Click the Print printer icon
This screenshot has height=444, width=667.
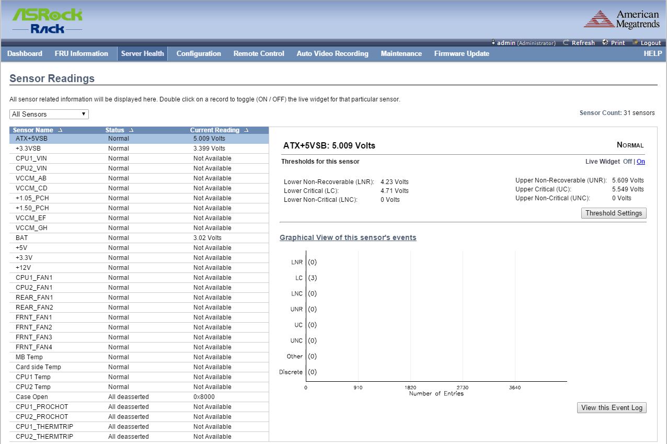pyautogui.click(x=605, y=43)
